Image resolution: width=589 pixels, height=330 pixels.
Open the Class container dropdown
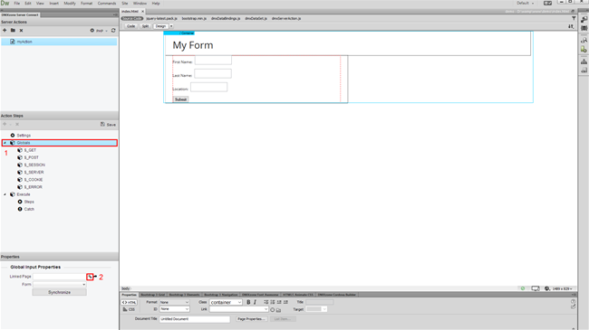click(226, 302)
